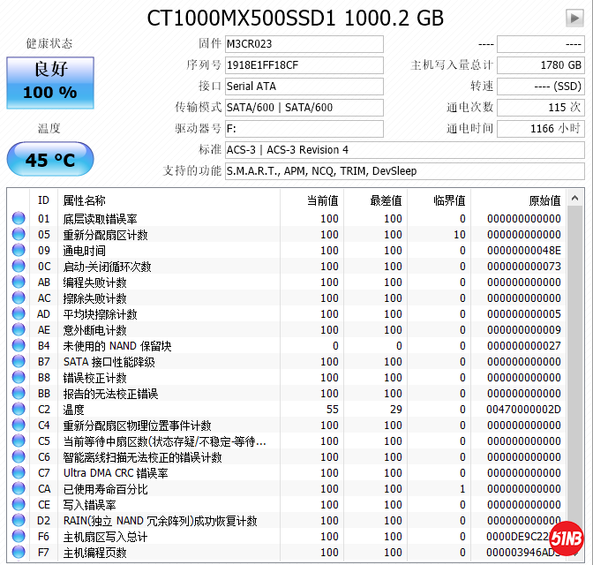593x565 pixels.
Task: Click the status orb for 通电时间 row 09
Action: [19, 251]
